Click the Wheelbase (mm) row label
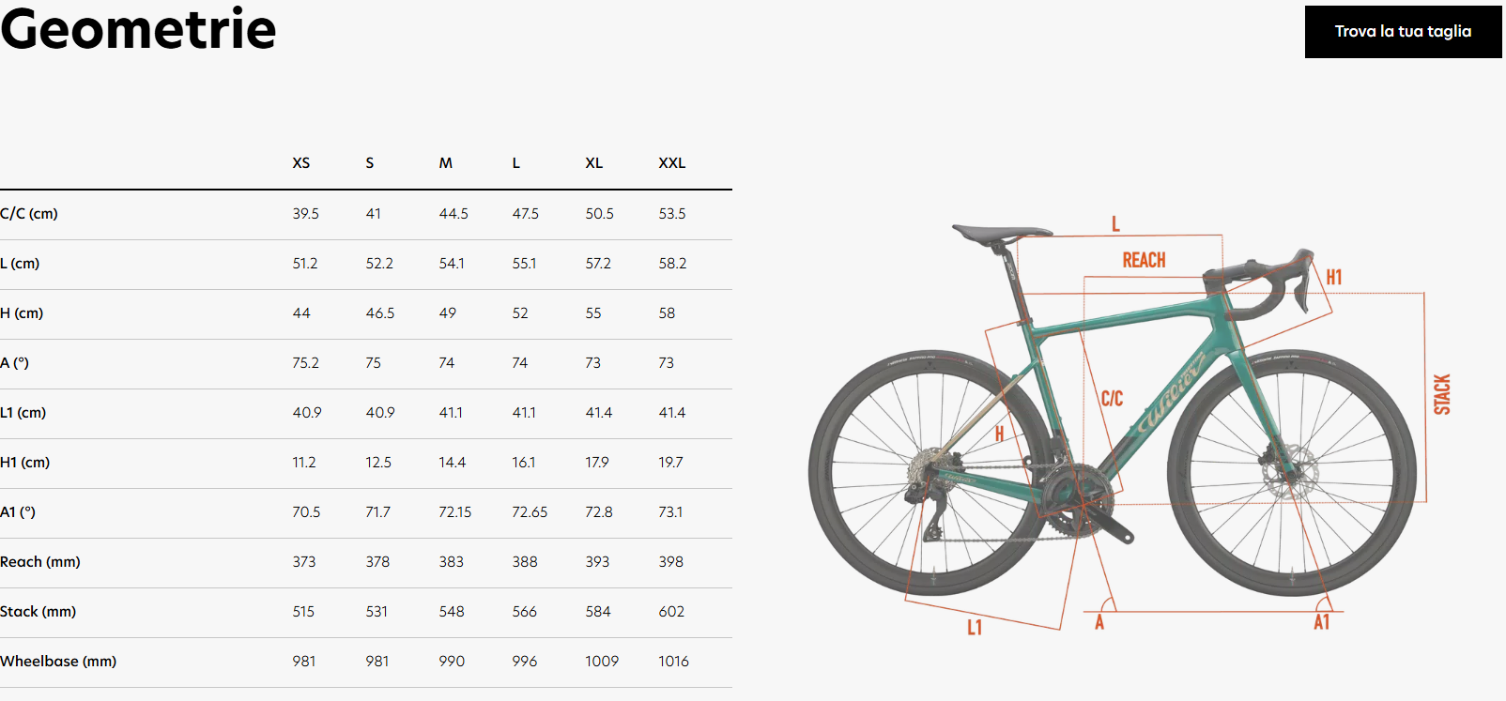The height and width of the screenshot is (701, 1506). 58,662
